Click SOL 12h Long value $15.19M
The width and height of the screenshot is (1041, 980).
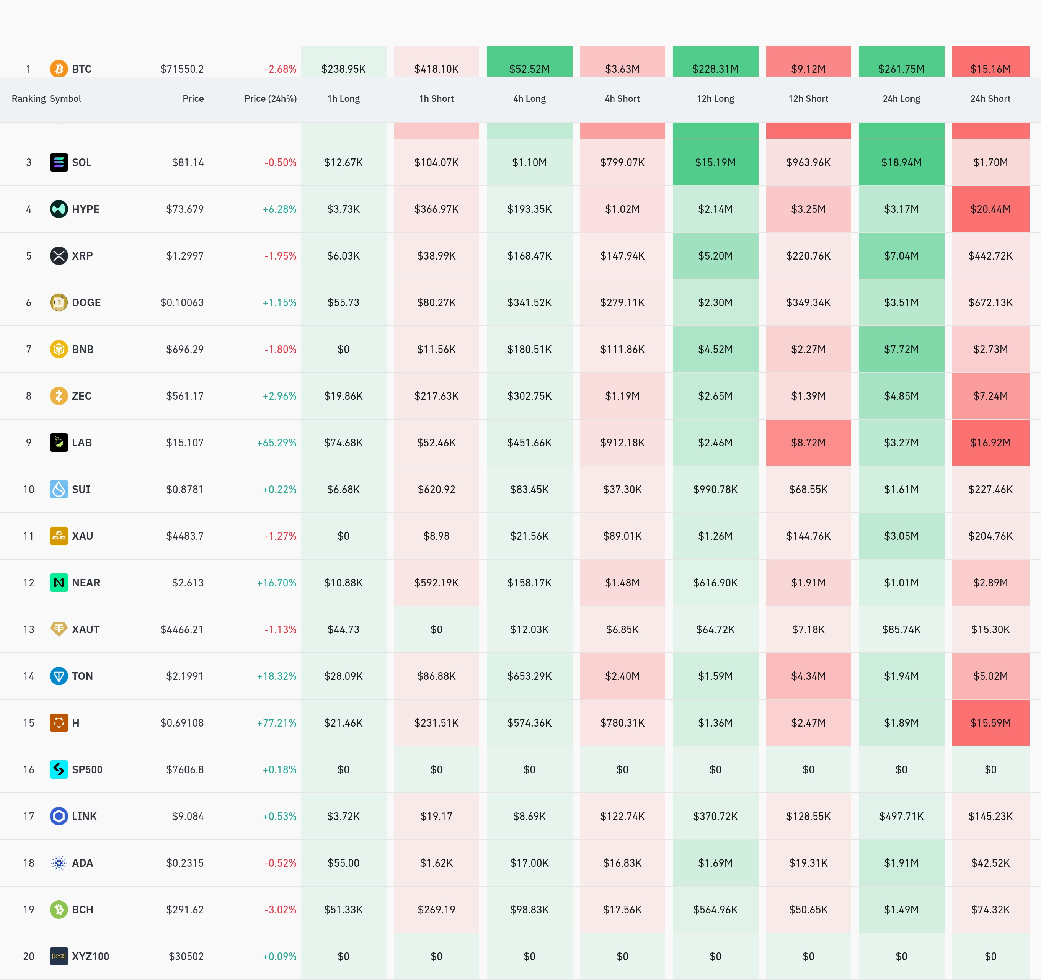click(x=715, y=162)
